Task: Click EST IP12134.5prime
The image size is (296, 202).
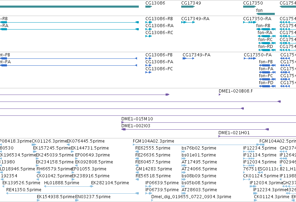Action: [260, 155]
